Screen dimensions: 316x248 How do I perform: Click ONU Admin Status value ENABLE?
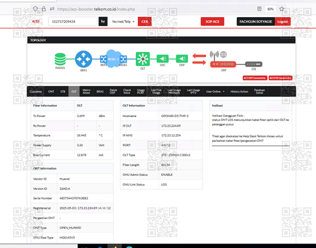pyautogui.click(x=167, y=175)
